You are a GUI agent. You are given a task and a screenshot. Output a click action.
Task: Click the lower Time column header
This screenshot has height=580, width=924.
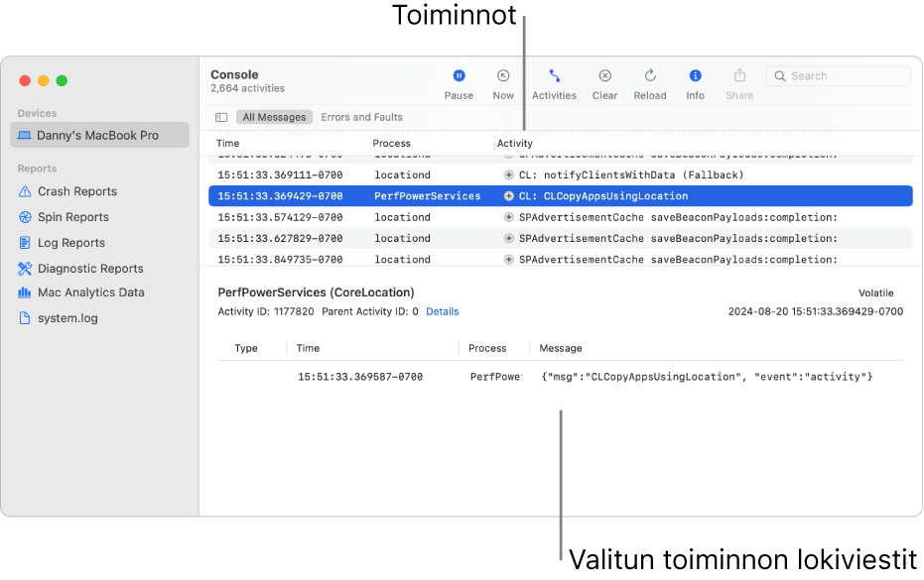[308, 348]
